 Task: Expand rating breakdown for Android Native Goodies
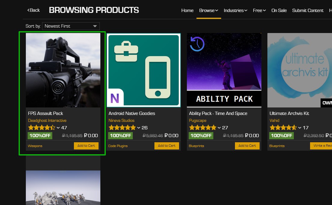(139, 128)
